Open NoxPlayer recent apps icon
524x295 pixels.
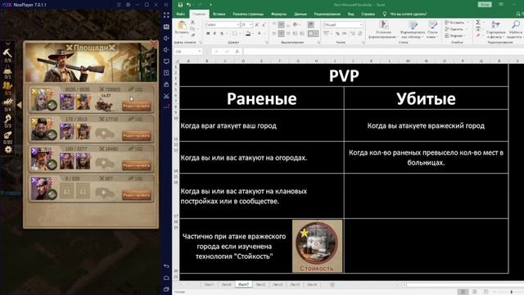166,289
